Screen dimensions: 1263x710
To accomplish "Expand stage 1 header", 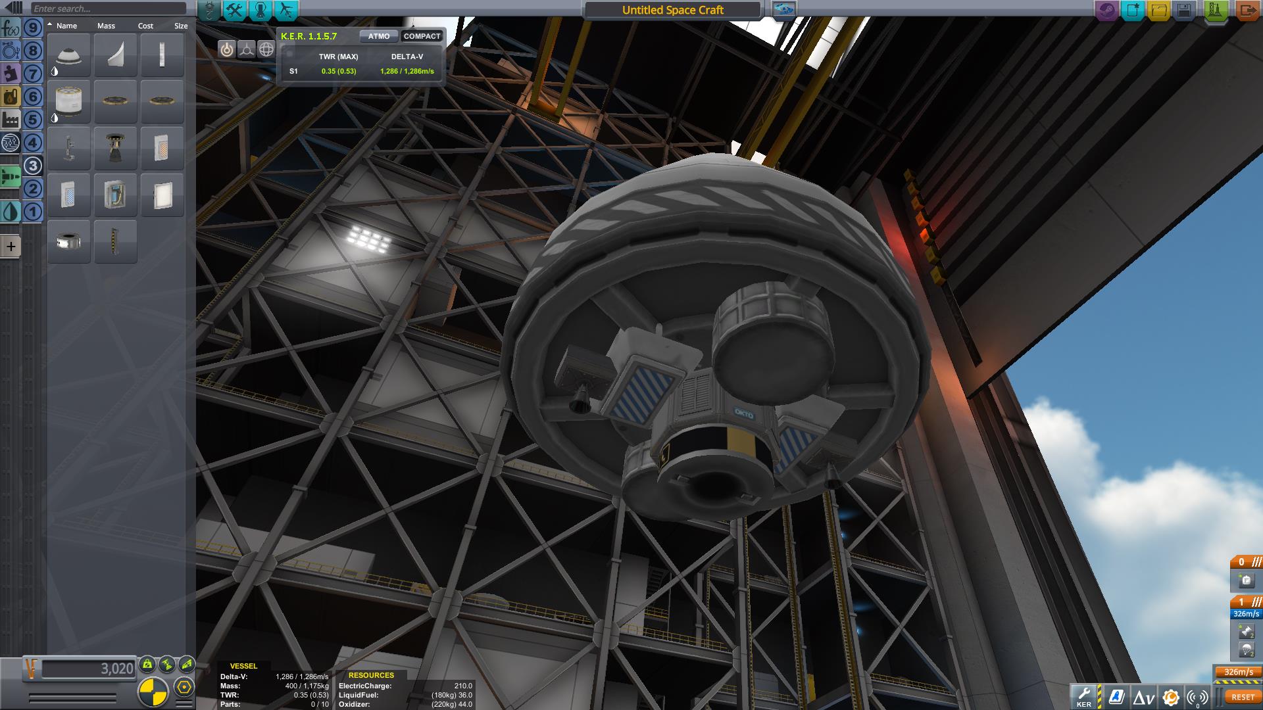I will point(1247,602).
